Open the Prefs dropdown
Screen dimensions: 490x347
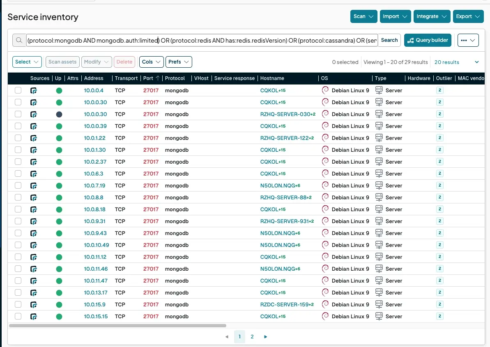178,62
